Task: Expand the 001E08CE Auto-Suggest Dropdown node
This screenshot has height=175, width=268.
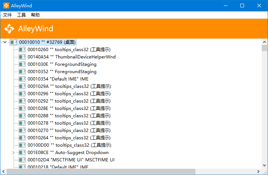Action: tap(14, 153)
